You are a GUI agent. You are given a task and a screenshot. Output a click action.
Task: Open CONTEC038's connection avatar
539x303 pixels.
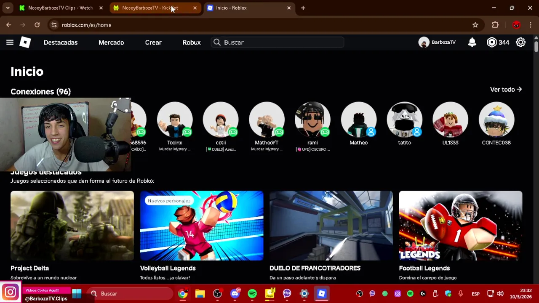pos(496,120)
